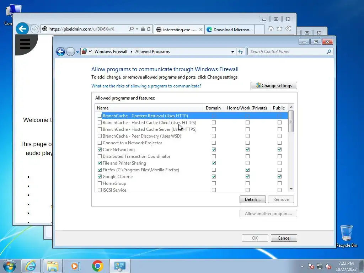Open recent pages dropdown beside navigation arrows

point(77,52)
